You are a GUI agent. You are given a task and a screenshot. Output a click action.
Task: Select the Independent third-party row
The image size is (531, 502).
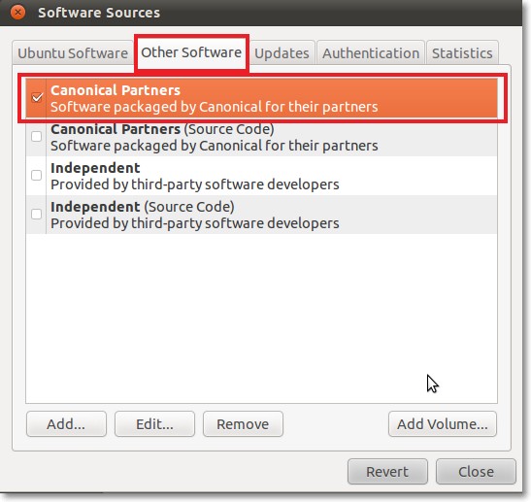[x=261, y=176]
